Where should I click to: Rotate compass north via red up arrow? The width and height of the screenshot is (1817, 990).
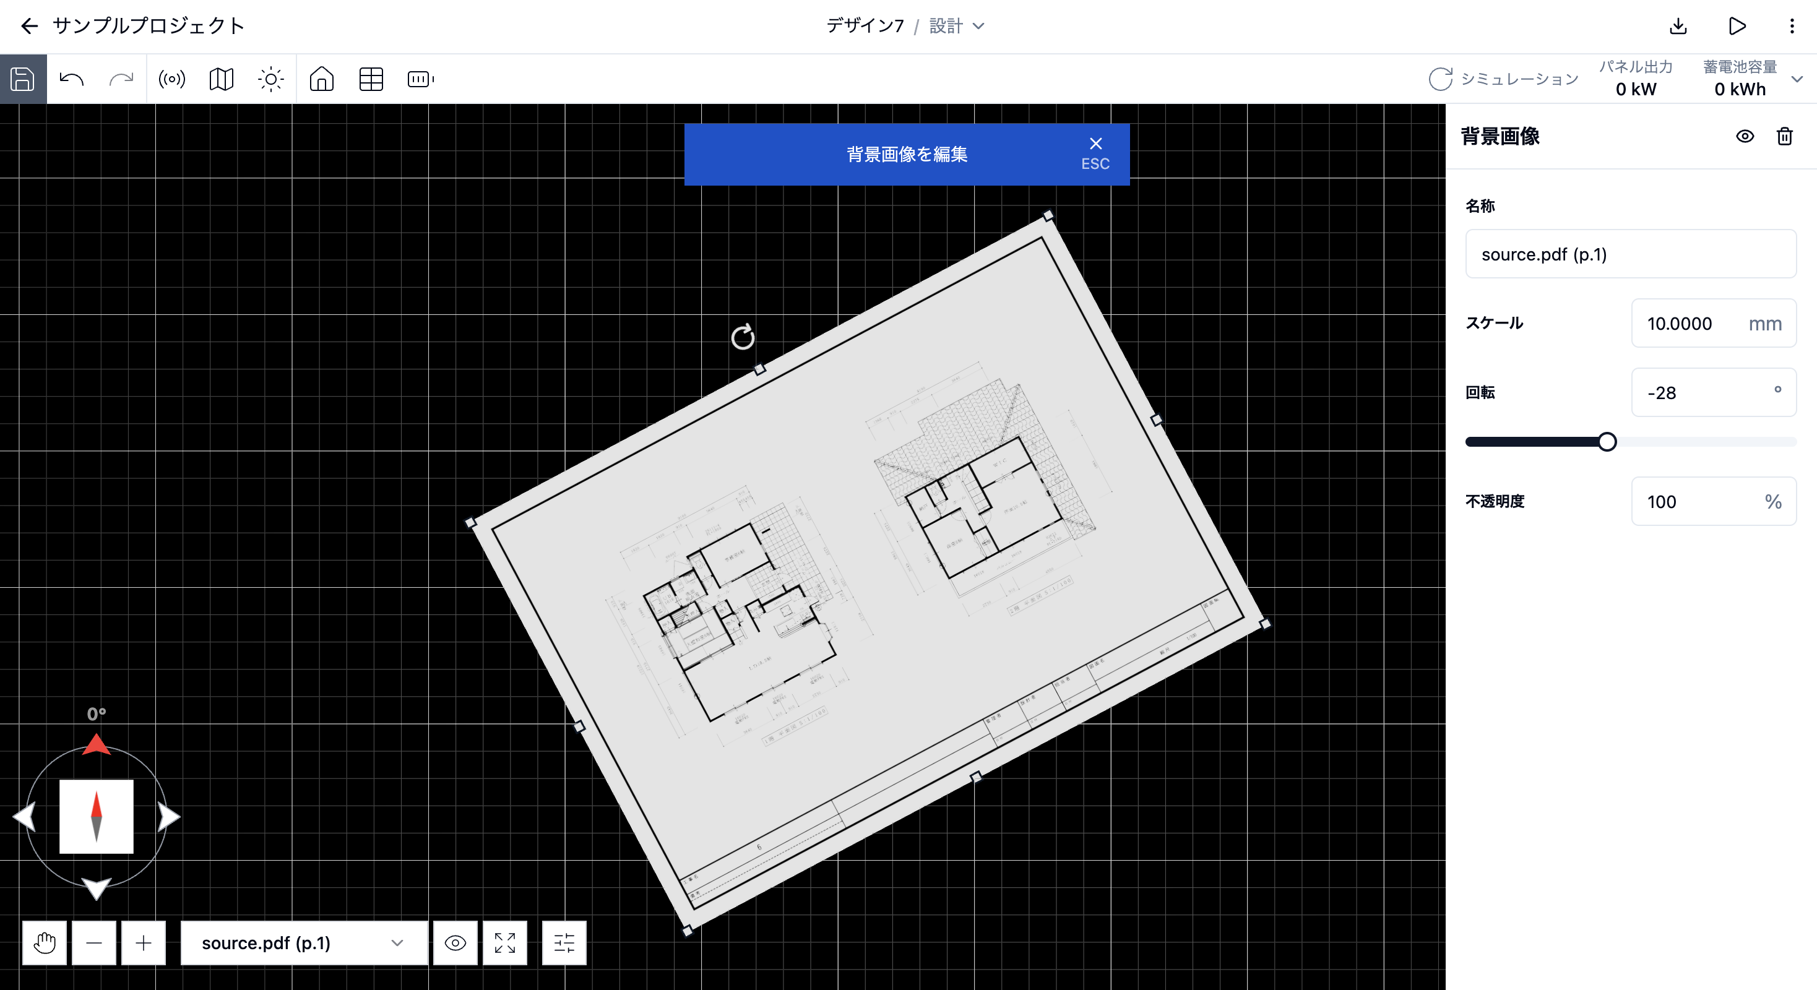96,744
